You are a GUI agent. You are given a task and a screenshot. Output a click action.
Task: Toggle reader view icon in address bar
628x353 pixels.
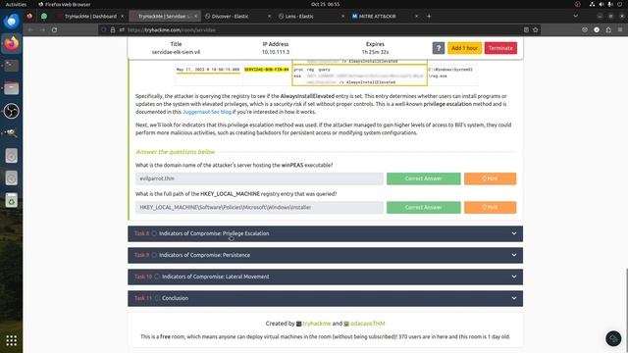526,30
